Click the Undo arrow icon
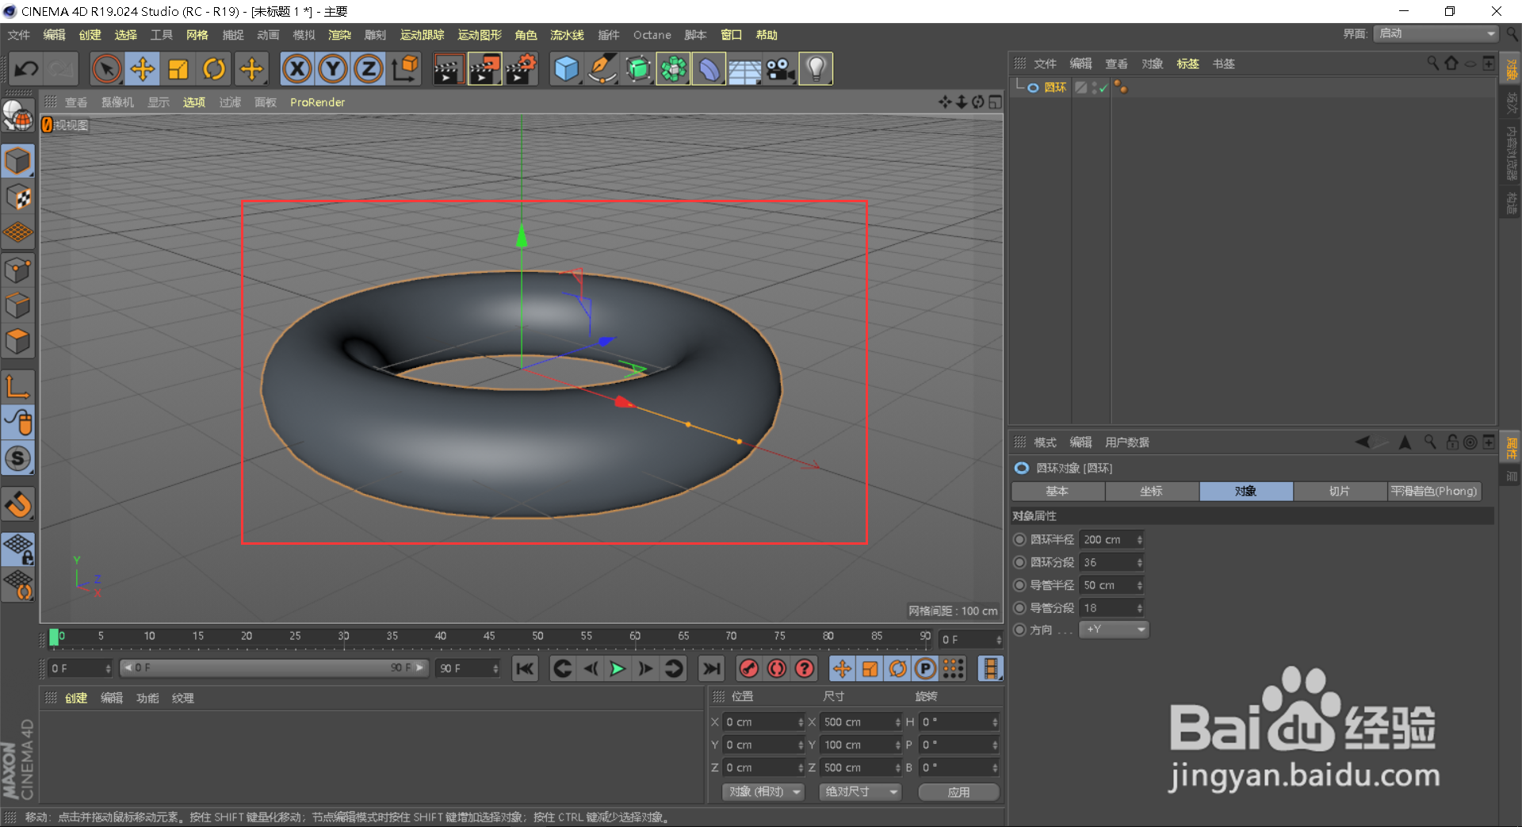Viewport: 1522px width, 827px height. point(26,69)
